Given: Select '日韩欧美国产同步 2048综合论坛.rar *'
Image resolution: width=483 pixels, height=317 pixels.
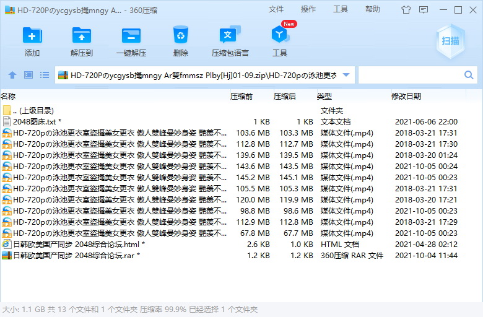Looking at the screenshot, I should coord(76,255).
